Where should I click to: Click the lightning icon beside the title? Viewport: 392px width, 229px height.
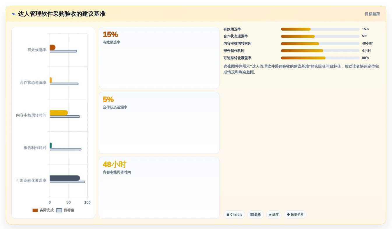coord(14,14)
